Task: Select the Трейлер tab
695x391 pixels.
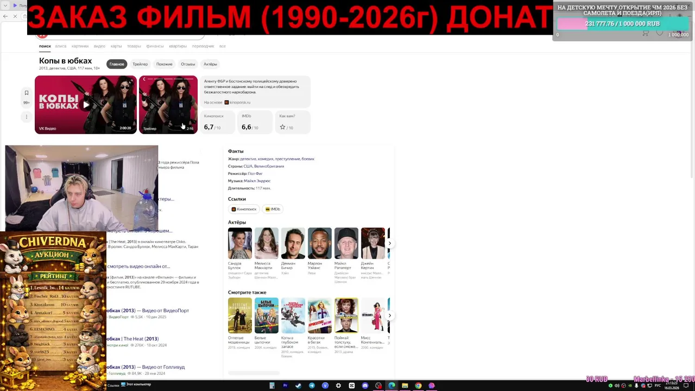Action: click(140, 64)
